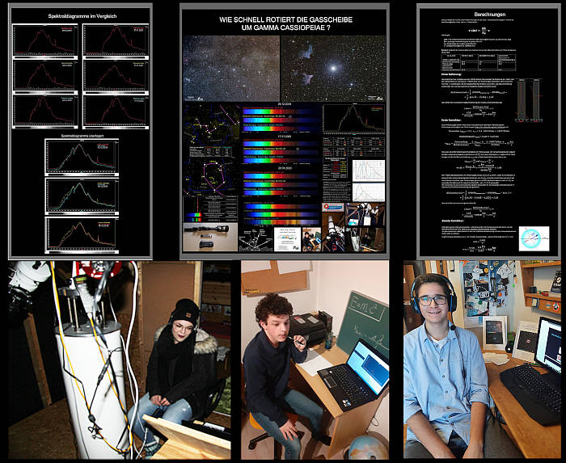The width and height of the screenshot is (566, 463).
Task: Select the spectrograph equipment photo on the poster
Action: coord(210,237)
